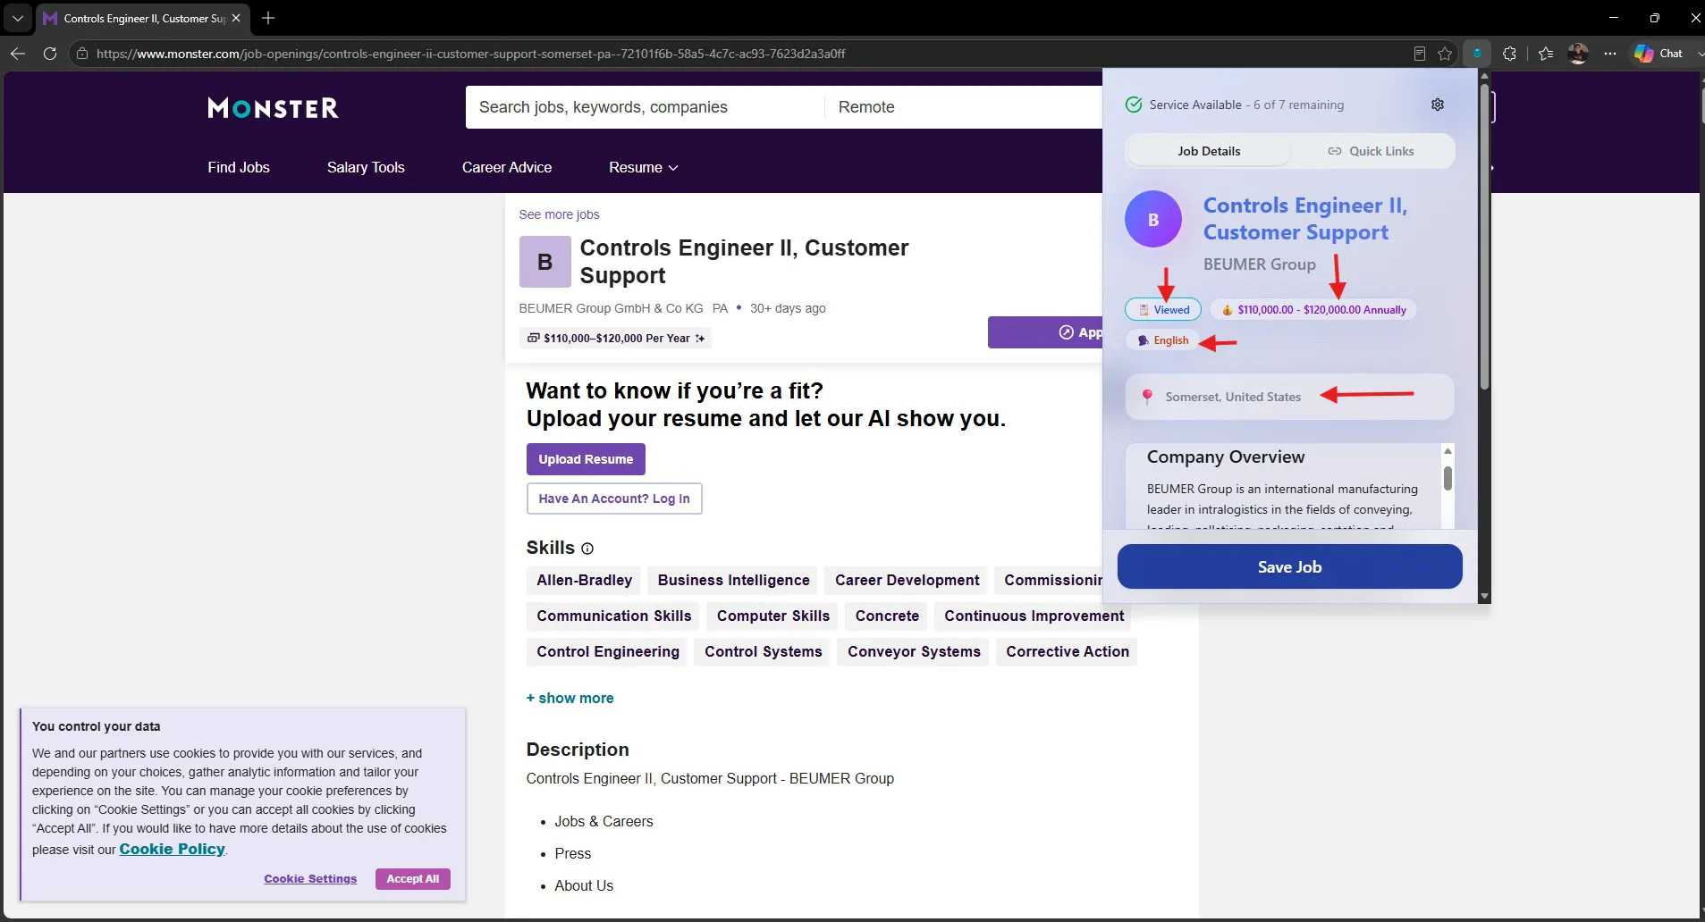Image resolution: width=1705 pixels, height=922 pixels.
Task: Click the Viewed status badge
Action: [1163, 310]
